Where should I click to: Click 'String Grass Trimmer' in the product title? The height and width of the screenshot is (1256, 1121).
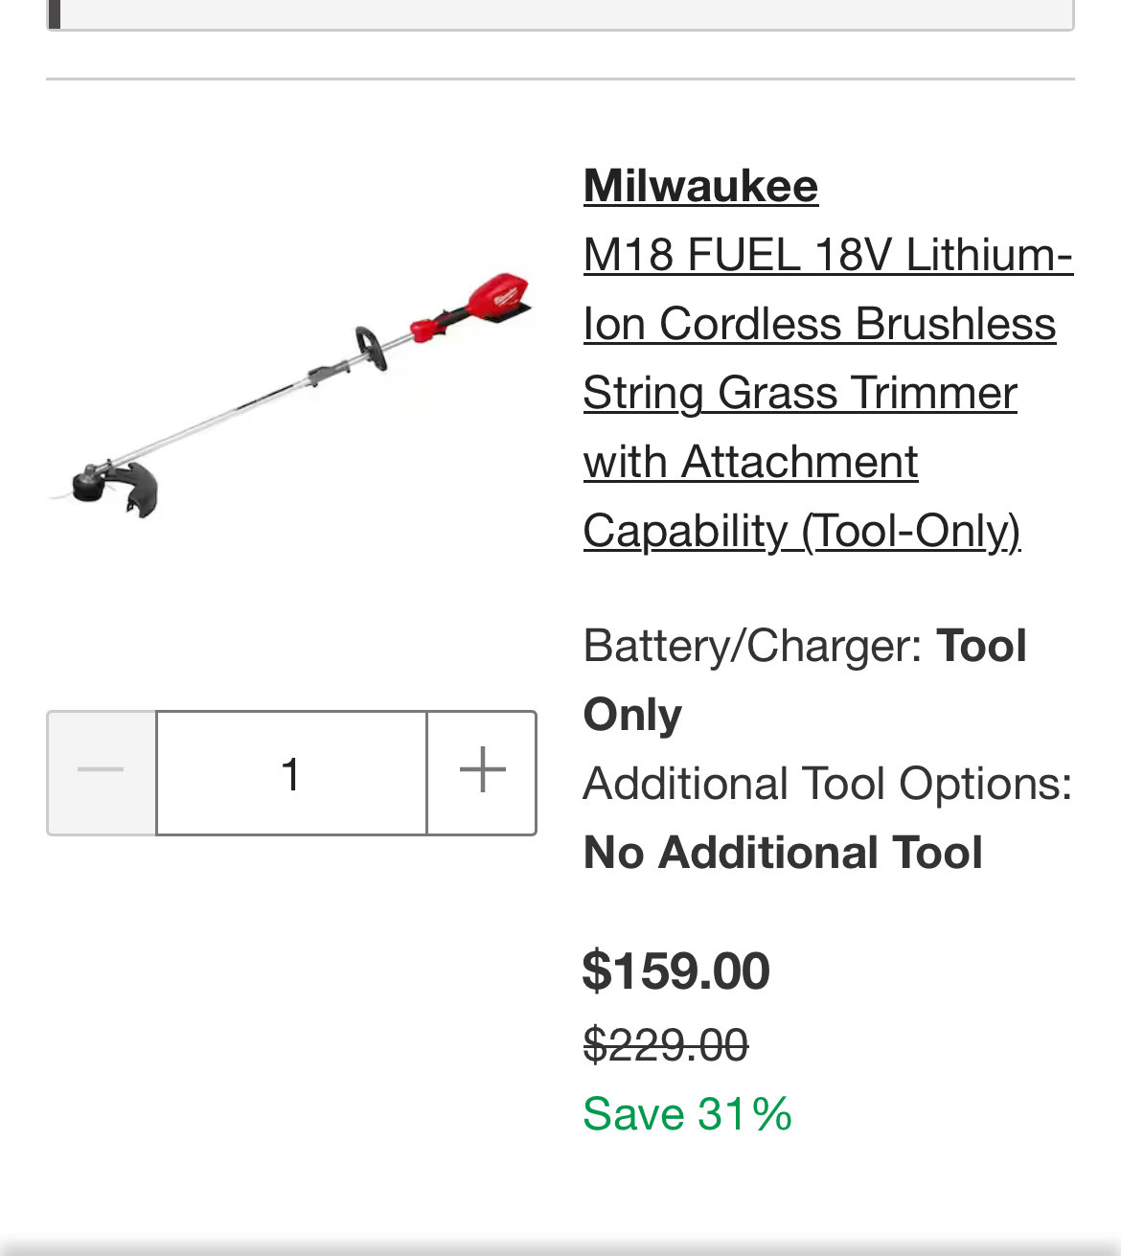point(800,393)
